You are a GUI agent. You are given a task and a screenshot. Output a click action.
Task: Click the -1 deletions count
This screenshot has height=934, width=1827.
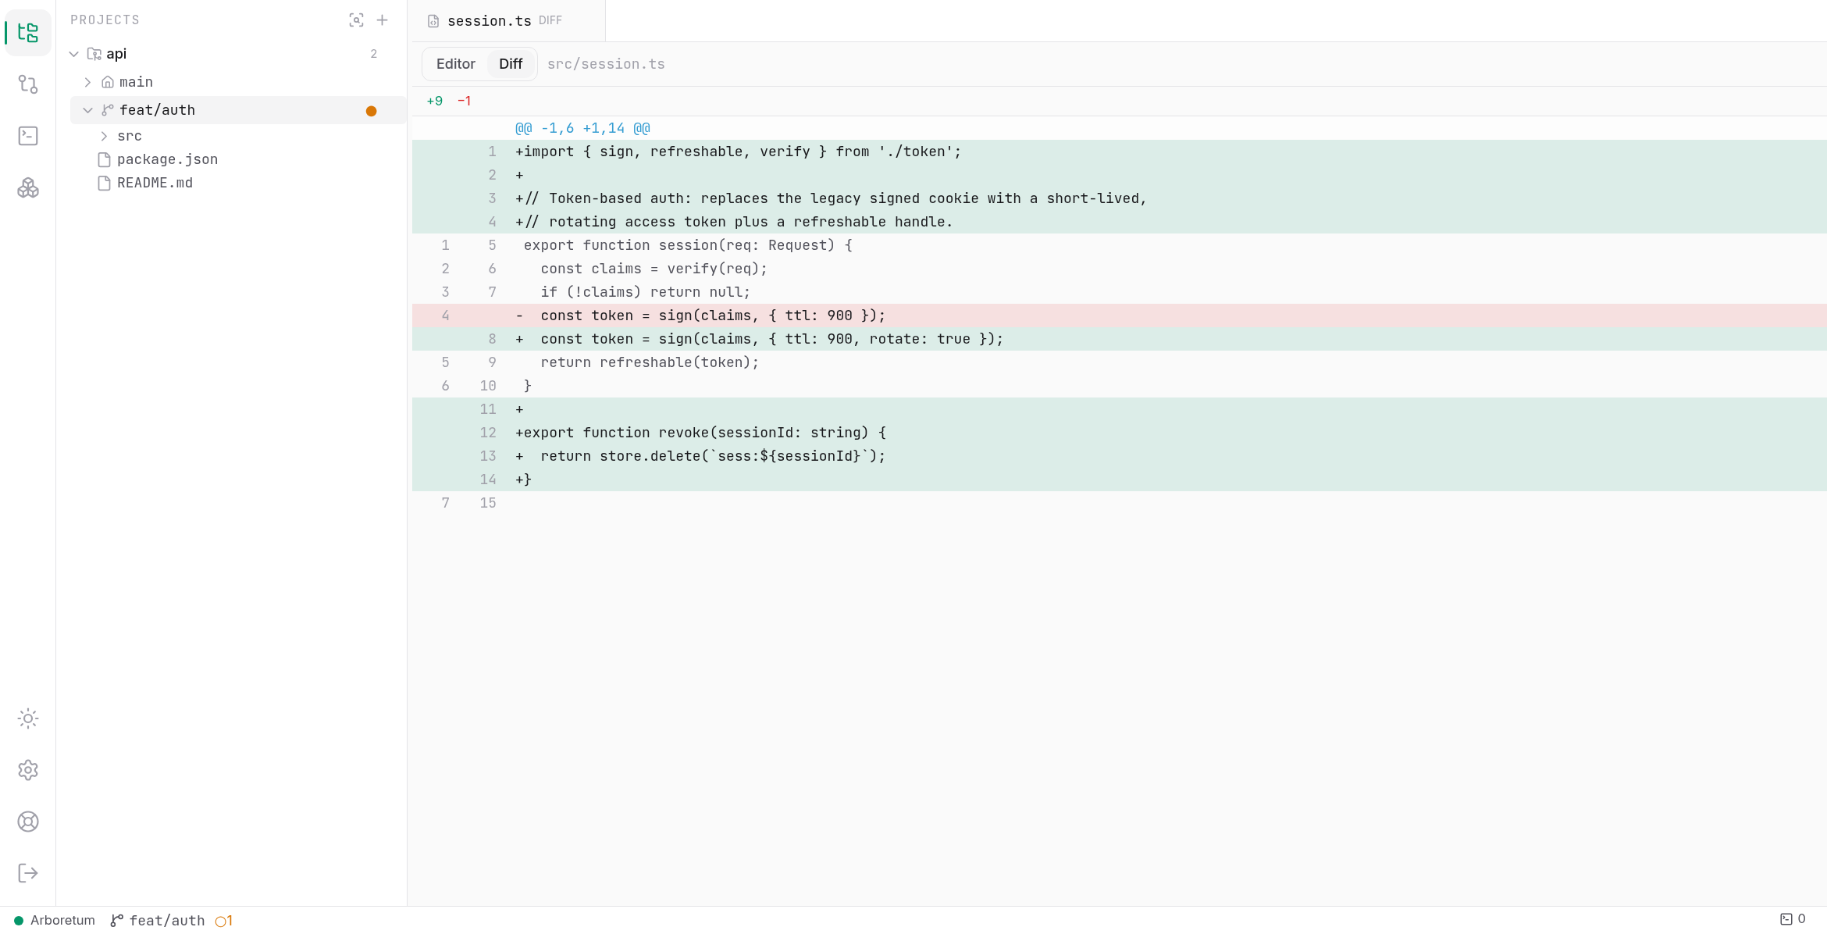[x=464, y=101]
